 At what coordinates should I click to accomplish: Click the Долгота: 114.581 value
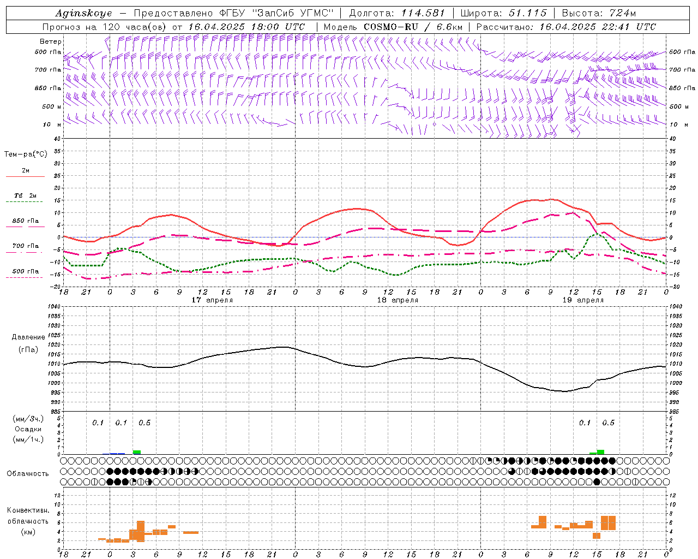[x=397, y=13]
